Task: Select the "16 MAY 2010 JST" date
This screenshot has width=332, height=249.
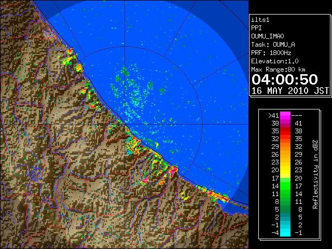Action: [x=290, y=91]
